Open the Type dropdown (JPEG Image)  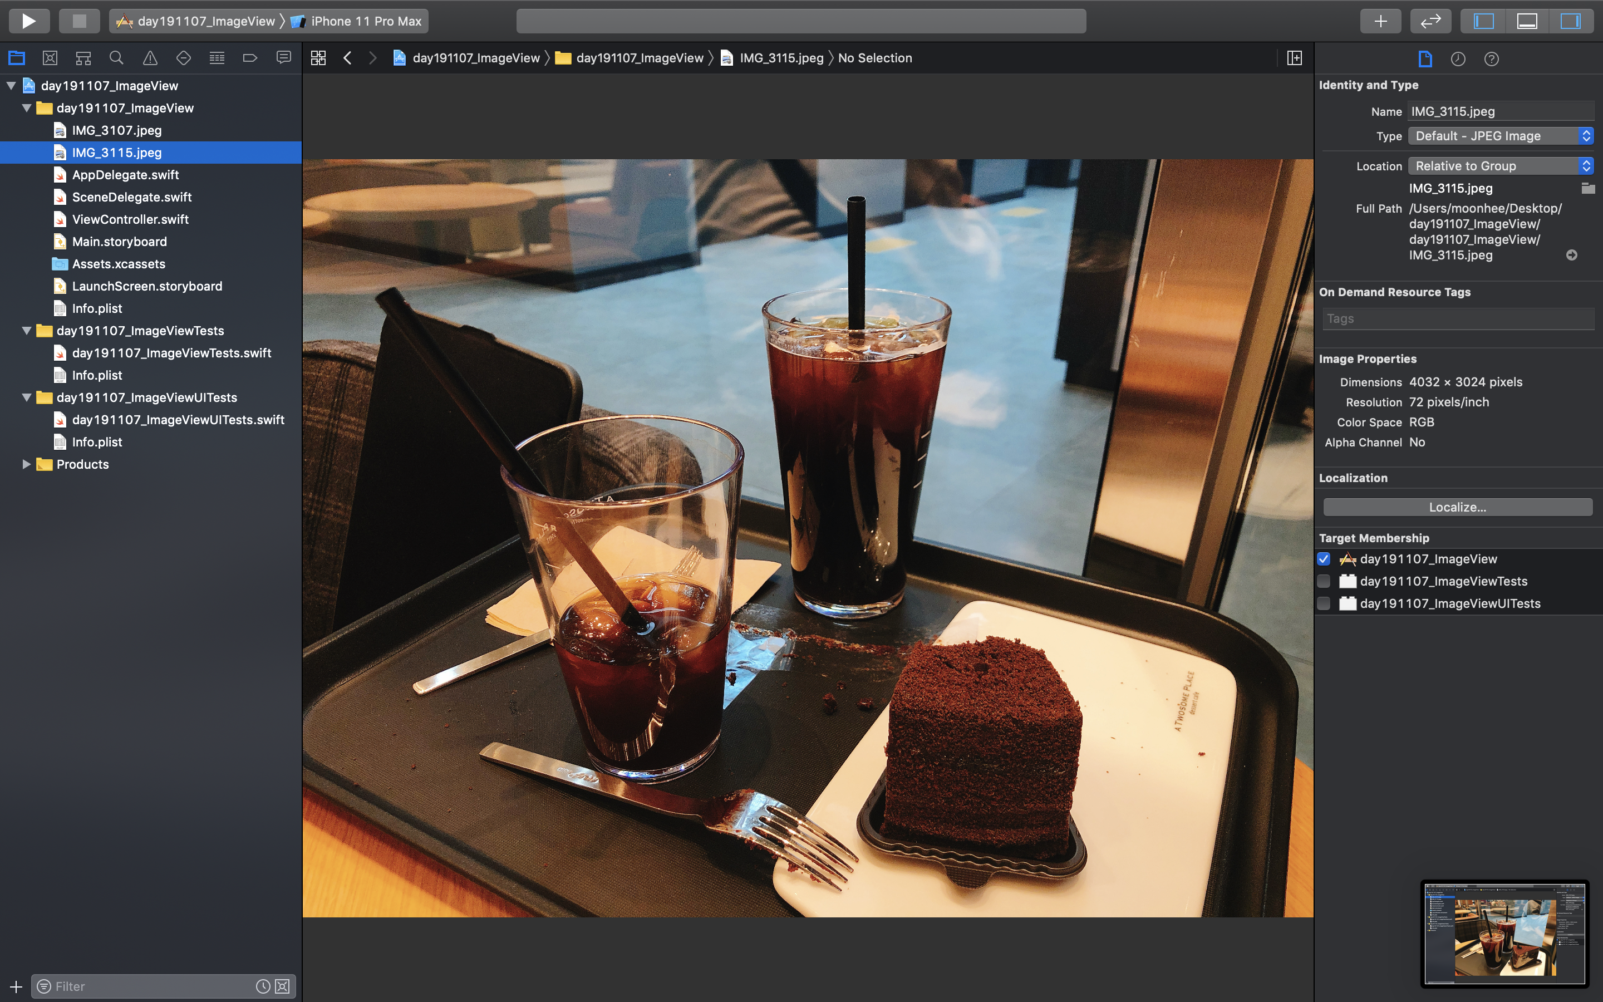pos(1501,136)
